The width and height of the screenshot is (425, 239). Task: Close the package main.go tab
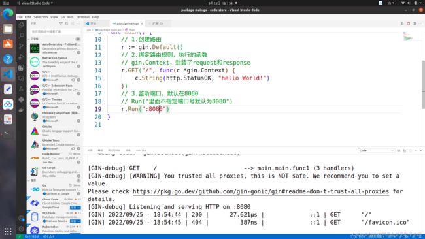142,24
